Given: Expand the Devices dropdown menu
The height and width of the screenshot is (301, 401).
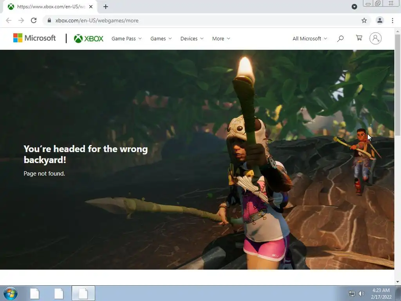Looking at the screenshot, I should 192,39.
